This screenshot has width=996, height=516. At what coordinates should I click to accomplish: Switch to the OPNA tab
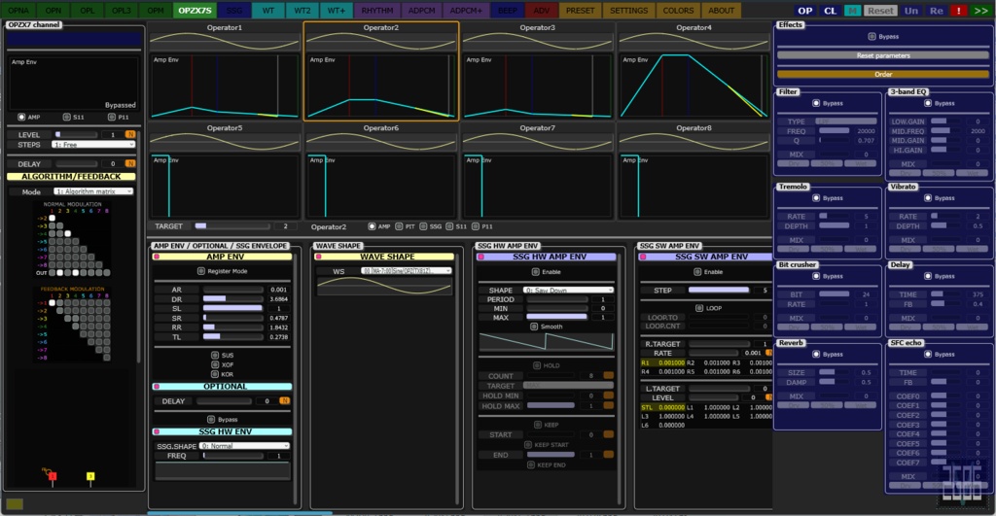coord(18,11)
